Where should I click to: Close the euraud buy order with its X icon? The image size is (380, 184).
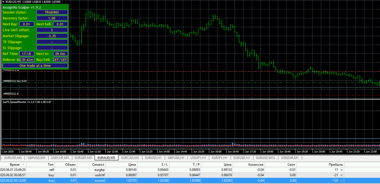pos(341,180)
